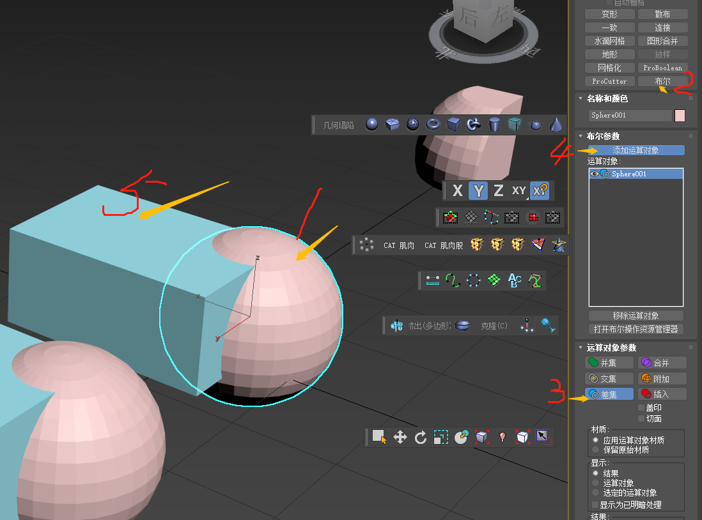Enable the 盖印 checkbox
This screenshot has width=702, height=520.
(642, 407)
